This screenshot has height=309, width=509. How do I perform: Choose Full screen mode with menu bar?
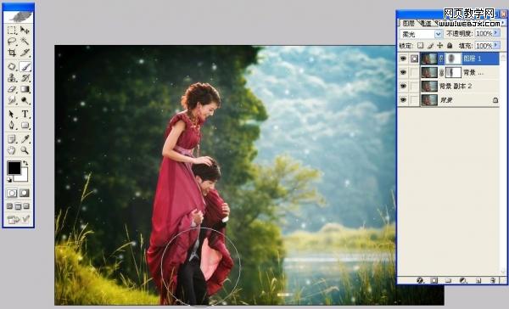point(18,206)
